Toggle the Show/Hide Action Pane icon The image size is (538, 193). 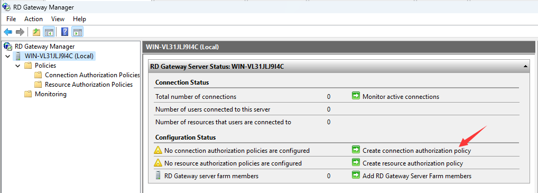78,32
